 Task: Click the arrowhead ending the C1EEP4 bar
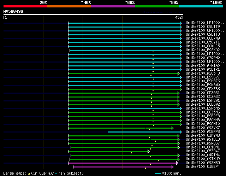pyautogui.click(x=173, y=167)
